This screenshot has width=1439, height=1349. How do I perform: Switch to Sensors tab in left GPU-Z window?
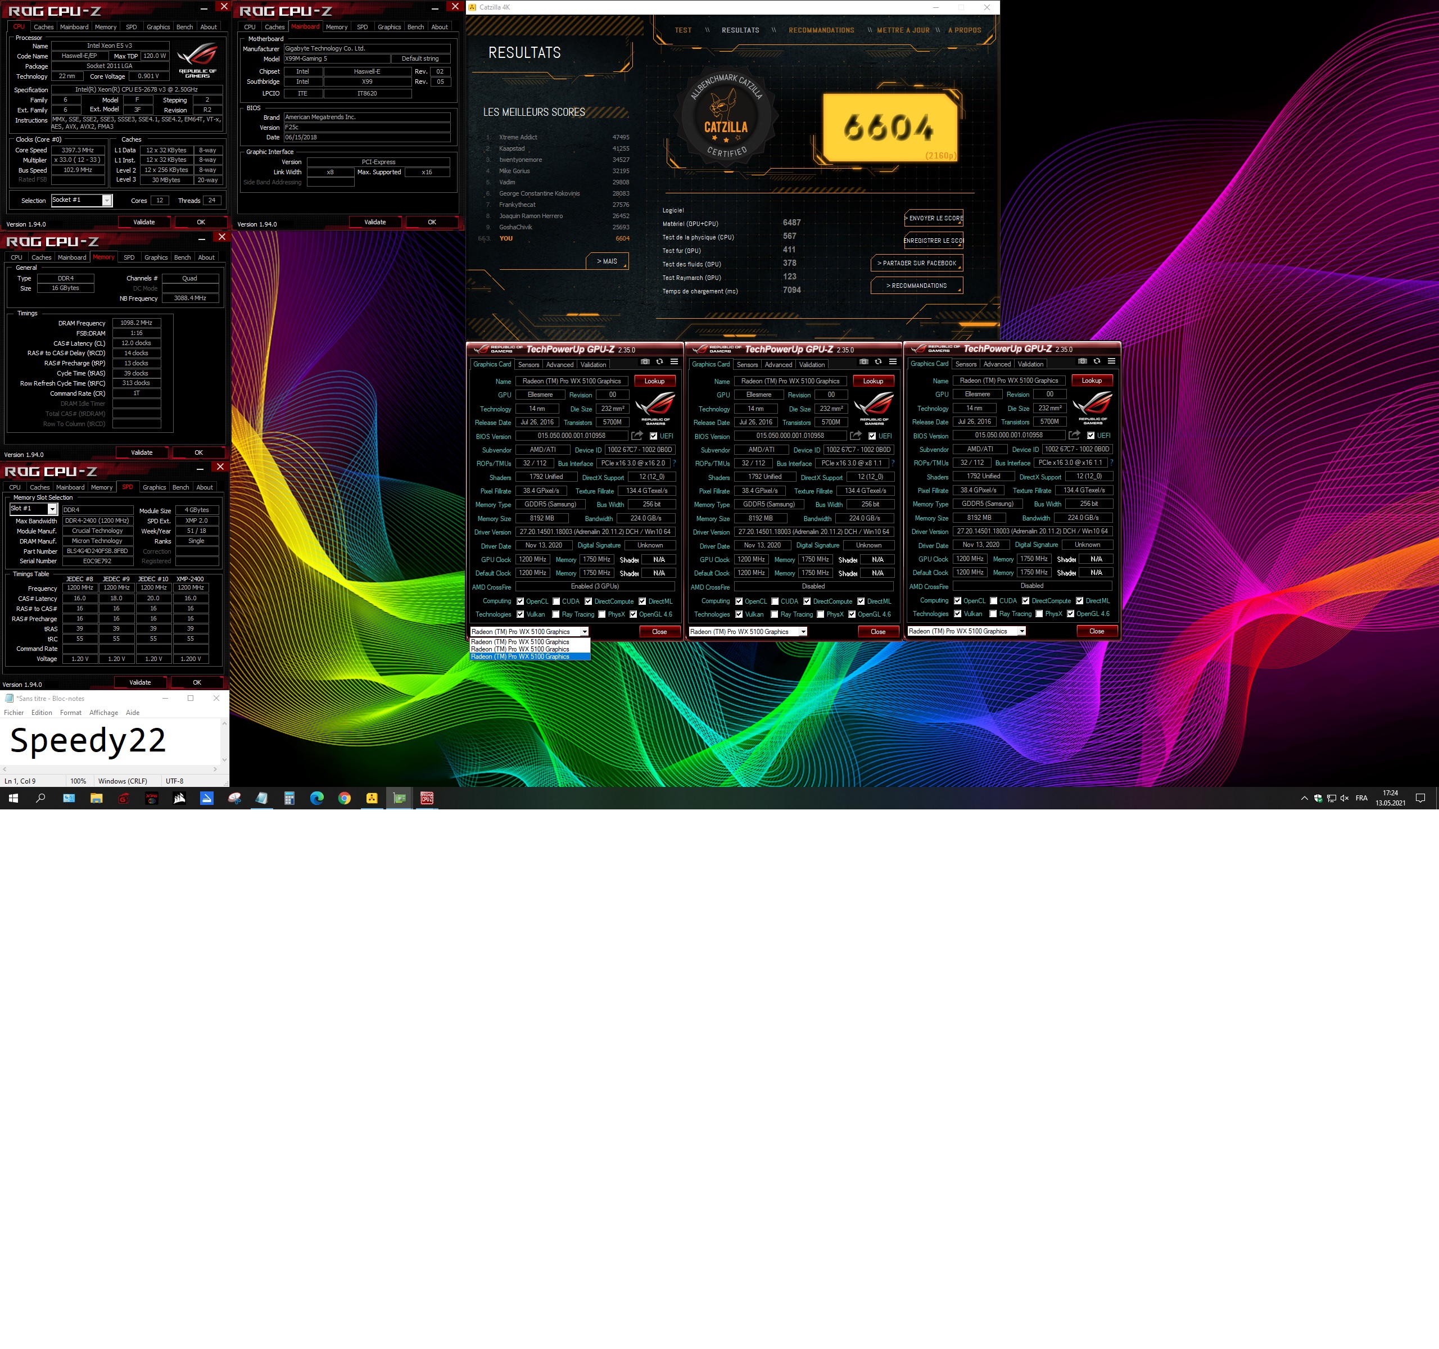[x=528, y=365]
